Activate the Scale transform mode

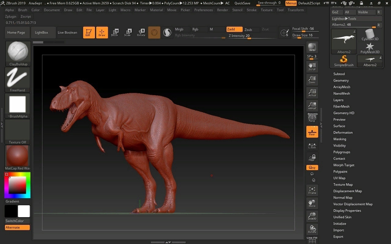point(128,32)
